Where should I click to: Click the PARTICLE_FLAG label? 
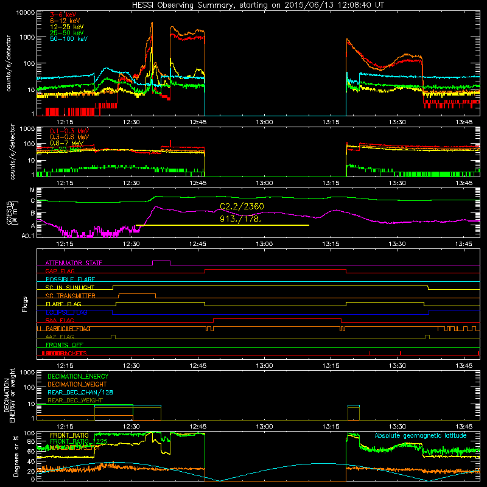(x=68, y=329)
